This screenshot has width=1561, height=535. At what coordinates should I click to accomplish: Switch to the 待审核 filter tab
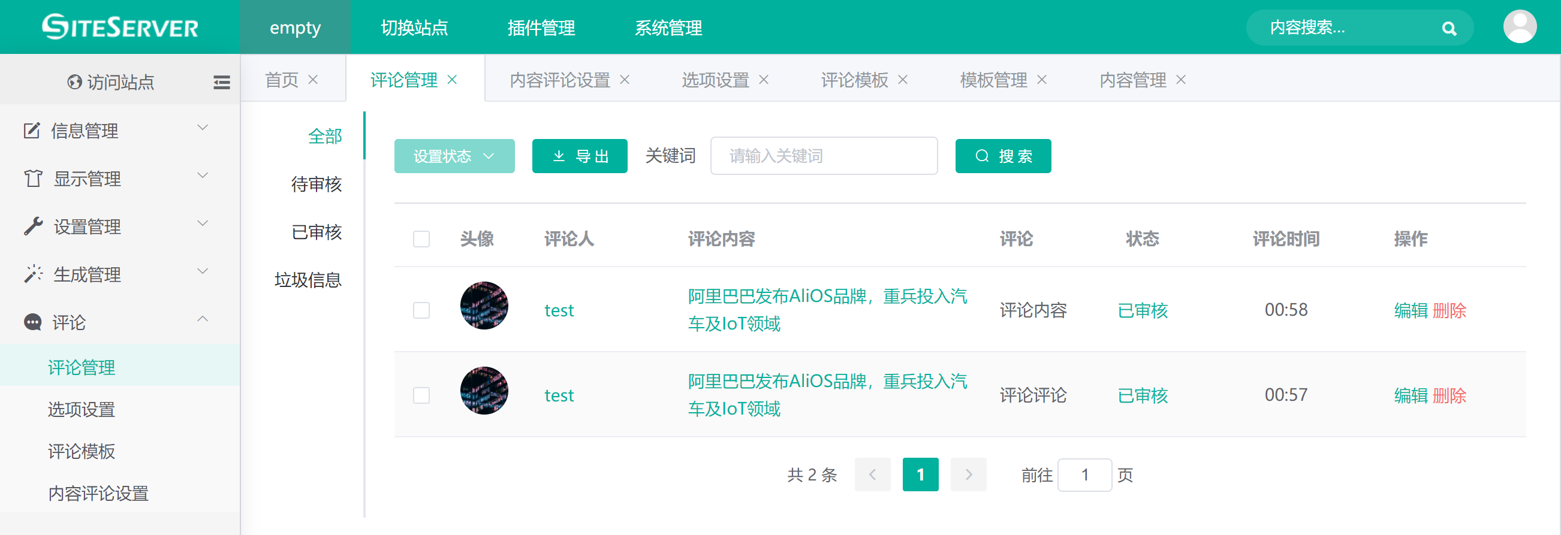pos(317,183)
